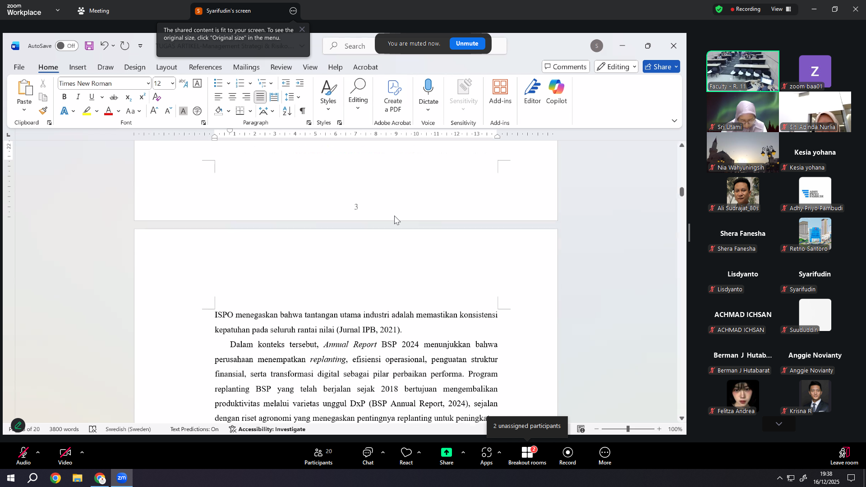Viewport: 866px width, 487px height.
Task: Open the font size dropdown
Action: coord(172,83)
